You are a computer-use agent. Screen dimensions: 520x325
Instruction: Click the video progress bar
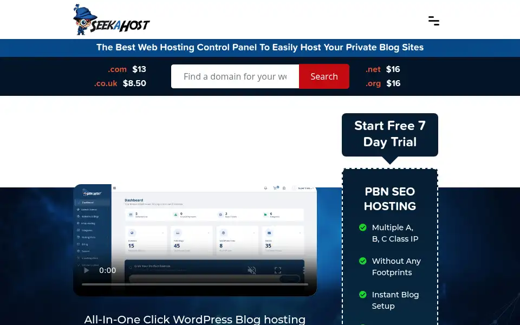point(195,284)
